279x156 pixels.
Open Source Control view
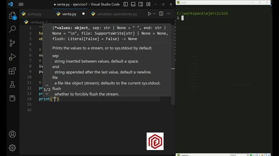pos(12,43)
